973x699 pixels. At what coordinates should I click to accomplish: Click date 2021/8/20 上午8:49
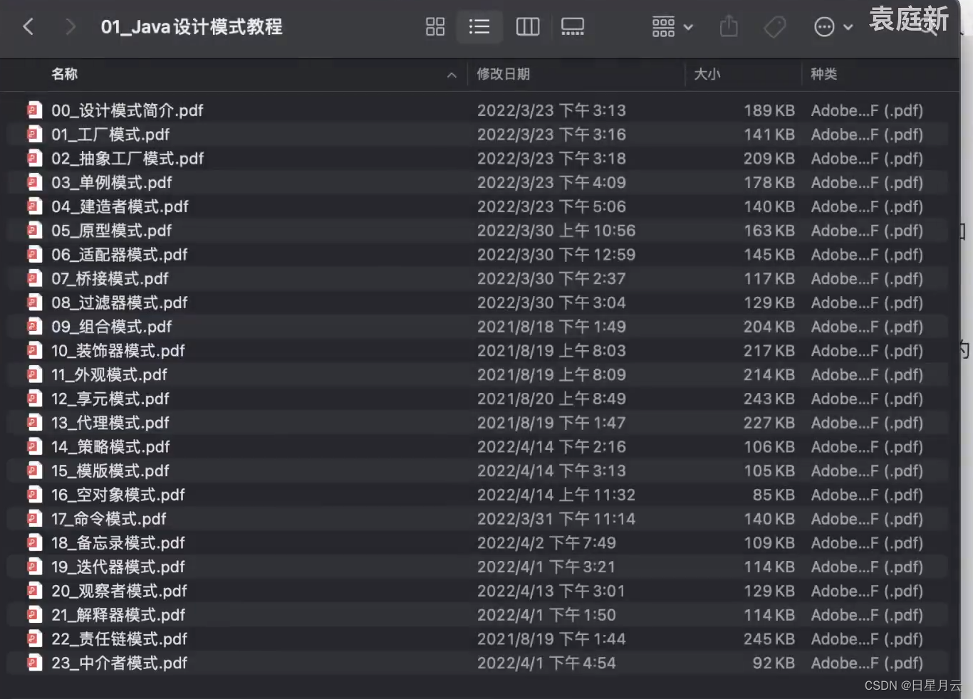click(551, 399)
